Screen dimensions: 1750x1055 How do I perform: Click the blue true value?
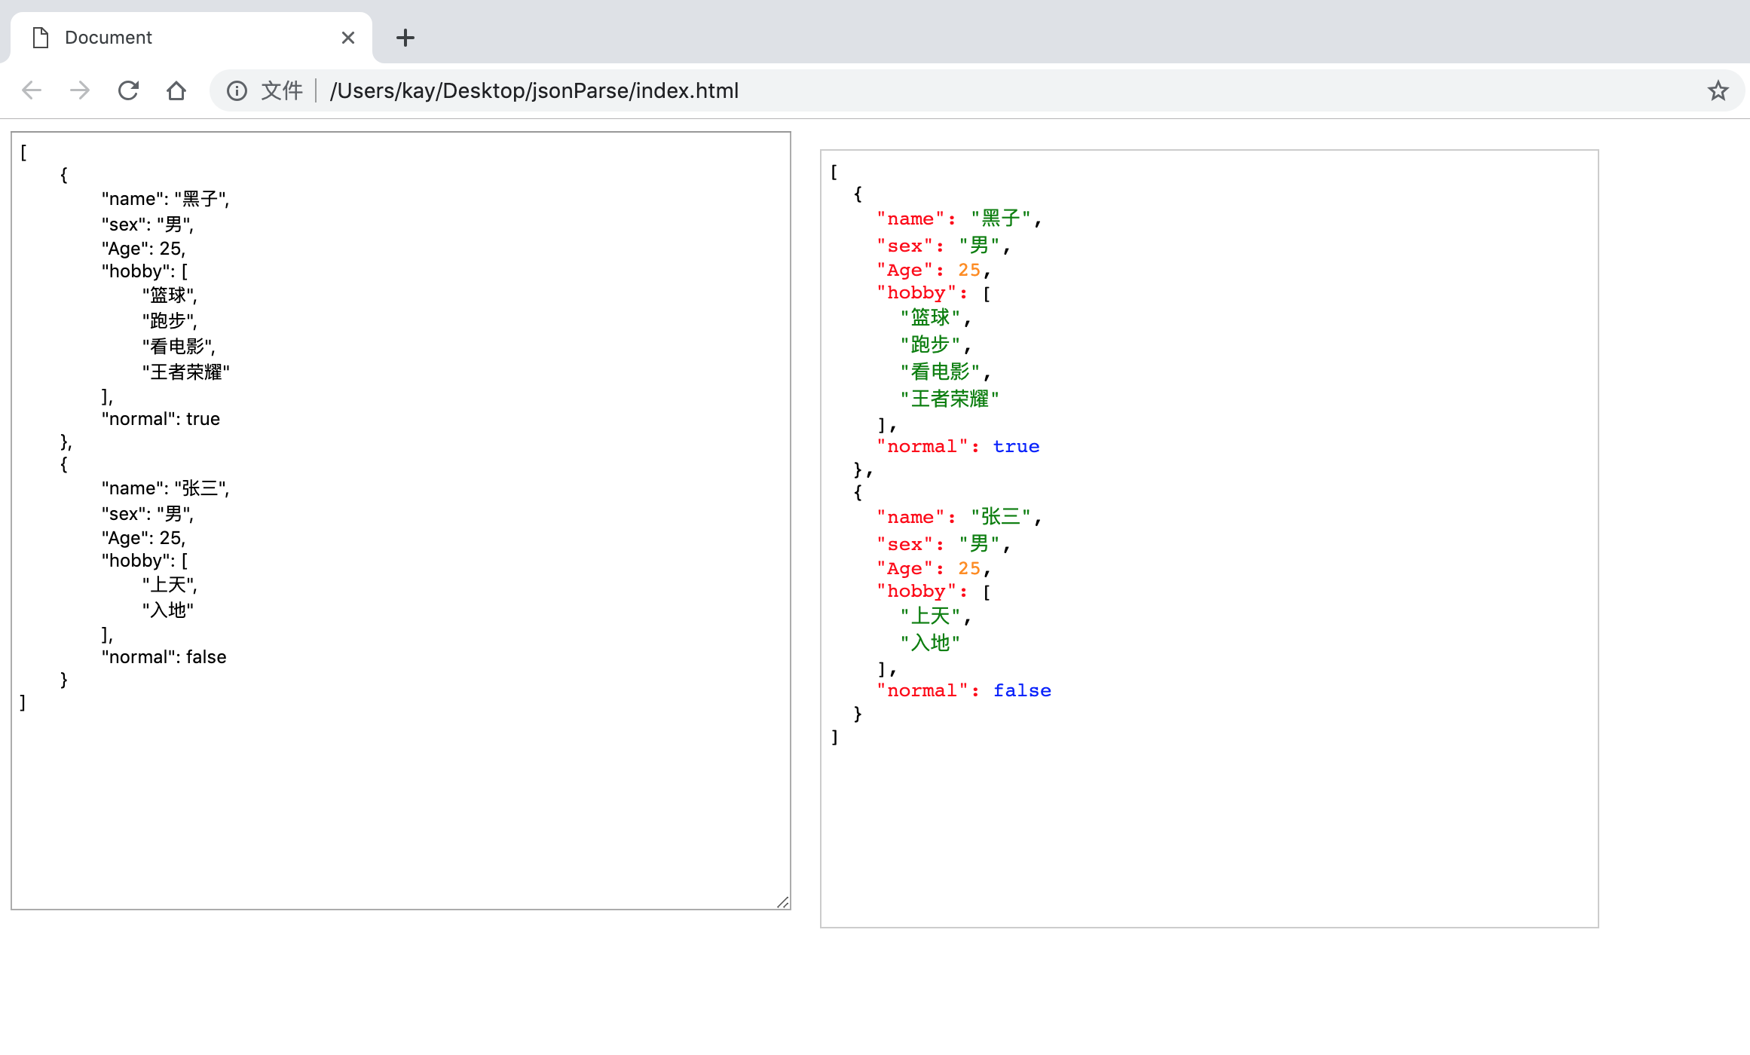tap(1015, 447)
